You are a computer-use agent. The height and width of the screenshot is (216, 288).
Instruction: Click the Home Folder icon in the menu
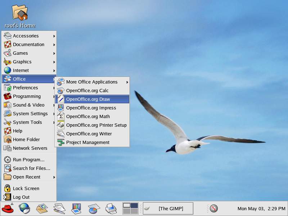pos(8,139)
